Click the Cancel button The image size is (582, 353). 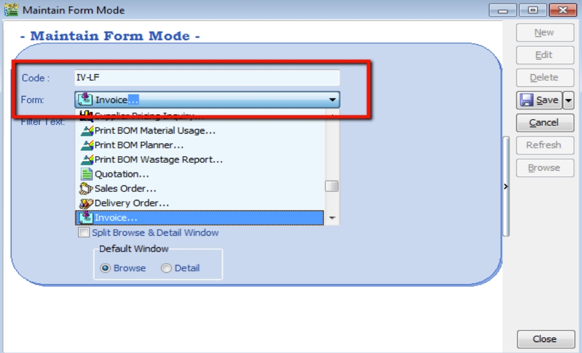pyautogui.click(x=544, y=123)
